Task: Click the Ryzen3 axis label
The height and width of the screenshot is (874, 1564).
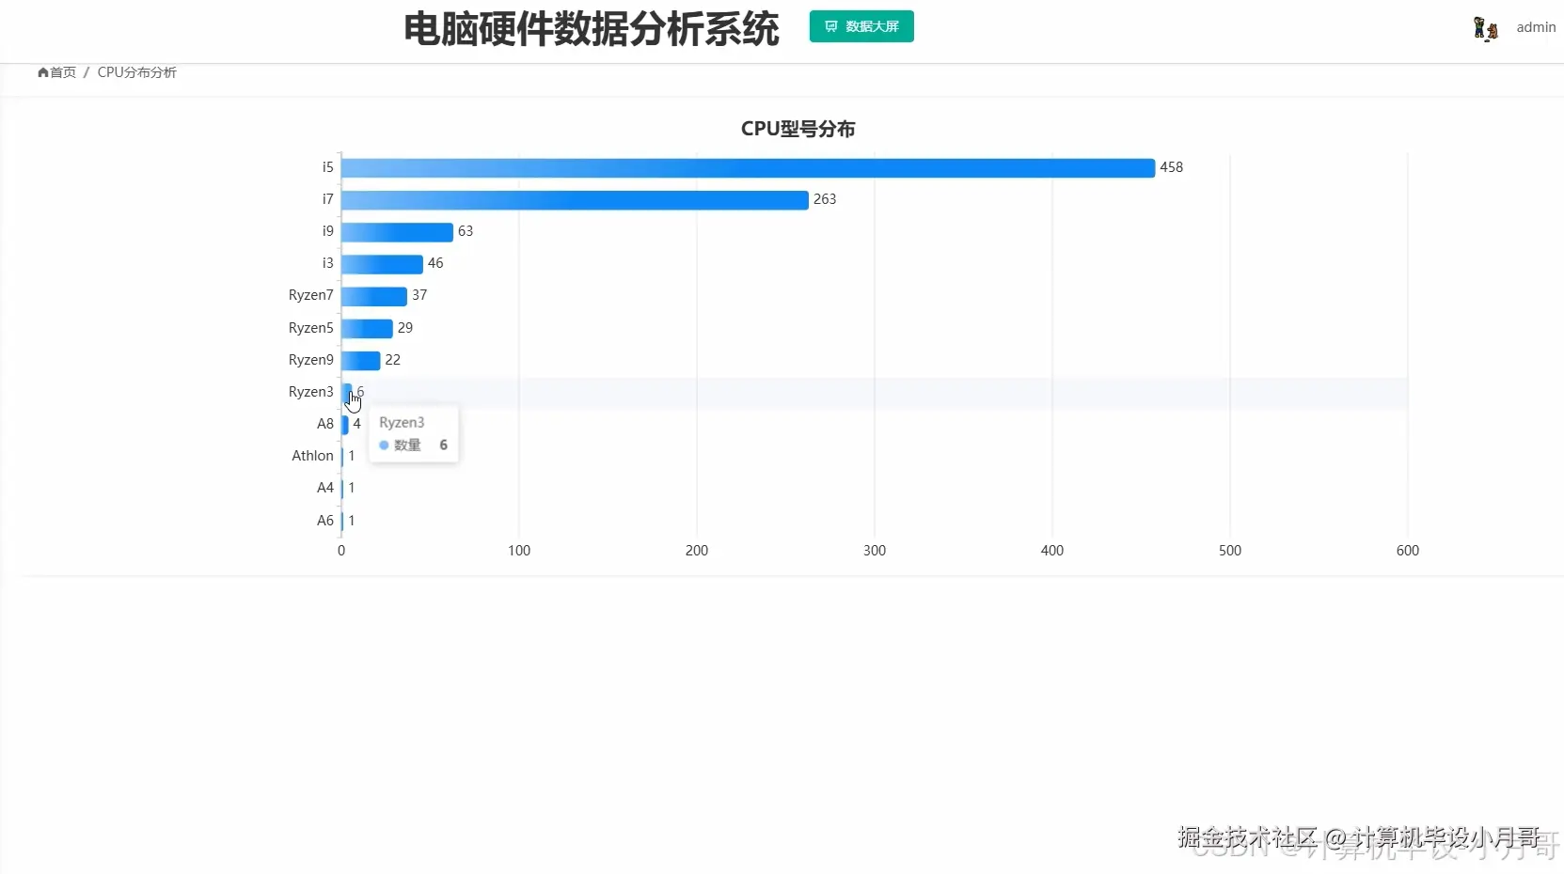Action: click(310, 392)
